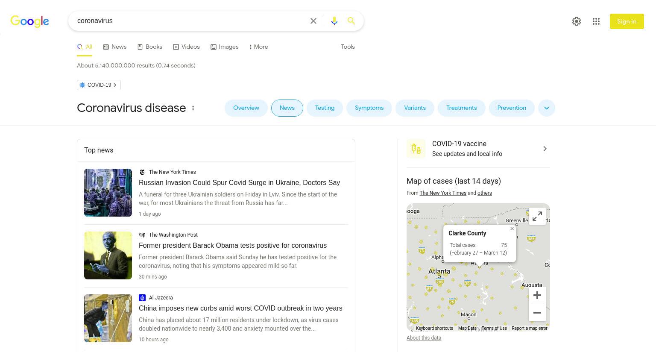This screenshot has height=352, width=656.
Task: Open Google settings gear
Action: point(577,21)
